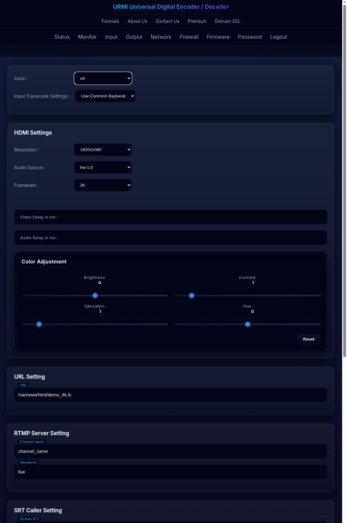This screenshot has height=523, width=347.
Task: Select the Audio Source dropdown
Action: click(x=103, y=168)
